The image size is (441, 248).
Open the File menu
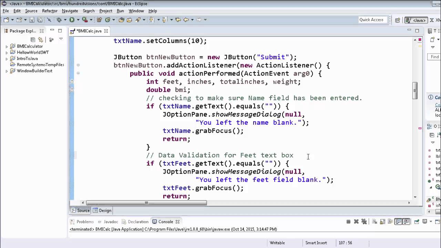6,11
